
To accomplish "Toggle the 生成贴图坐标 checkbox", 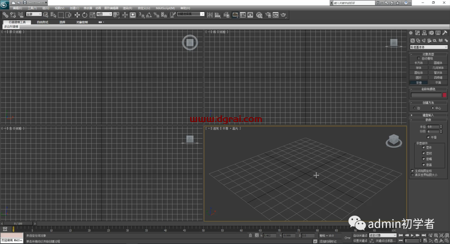I will point(412,171).
